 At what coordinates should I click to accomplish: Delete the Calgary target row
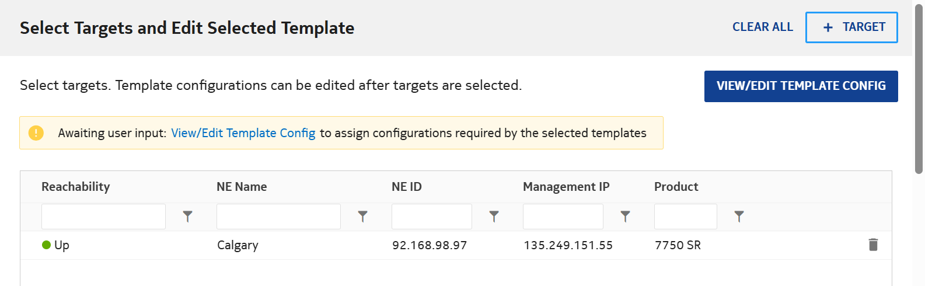click(x=873, y=245)
